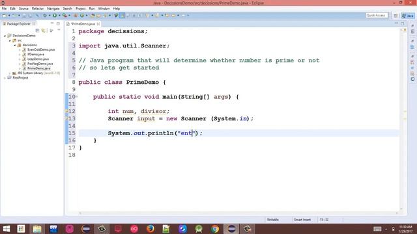Image resolution: width=417 pixels, height=234 pixels.
Task: Open the Outline view in right trim
Action: coord(412,47)
